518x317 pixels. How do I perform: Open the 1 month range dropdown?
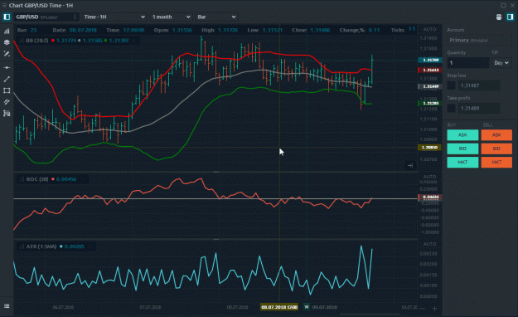171,17
